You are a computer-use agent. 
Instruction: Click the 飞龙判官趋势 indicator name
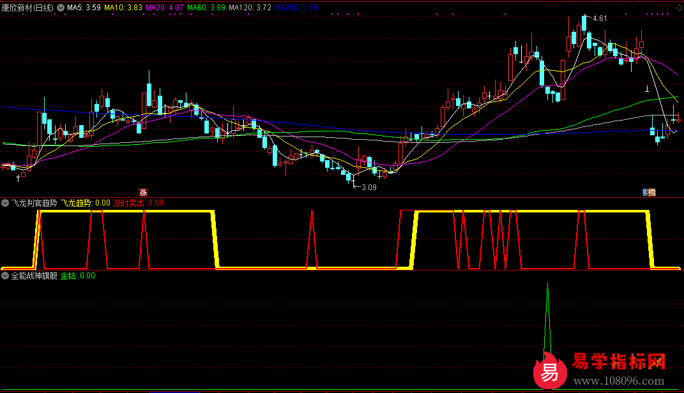pos(34,203)
